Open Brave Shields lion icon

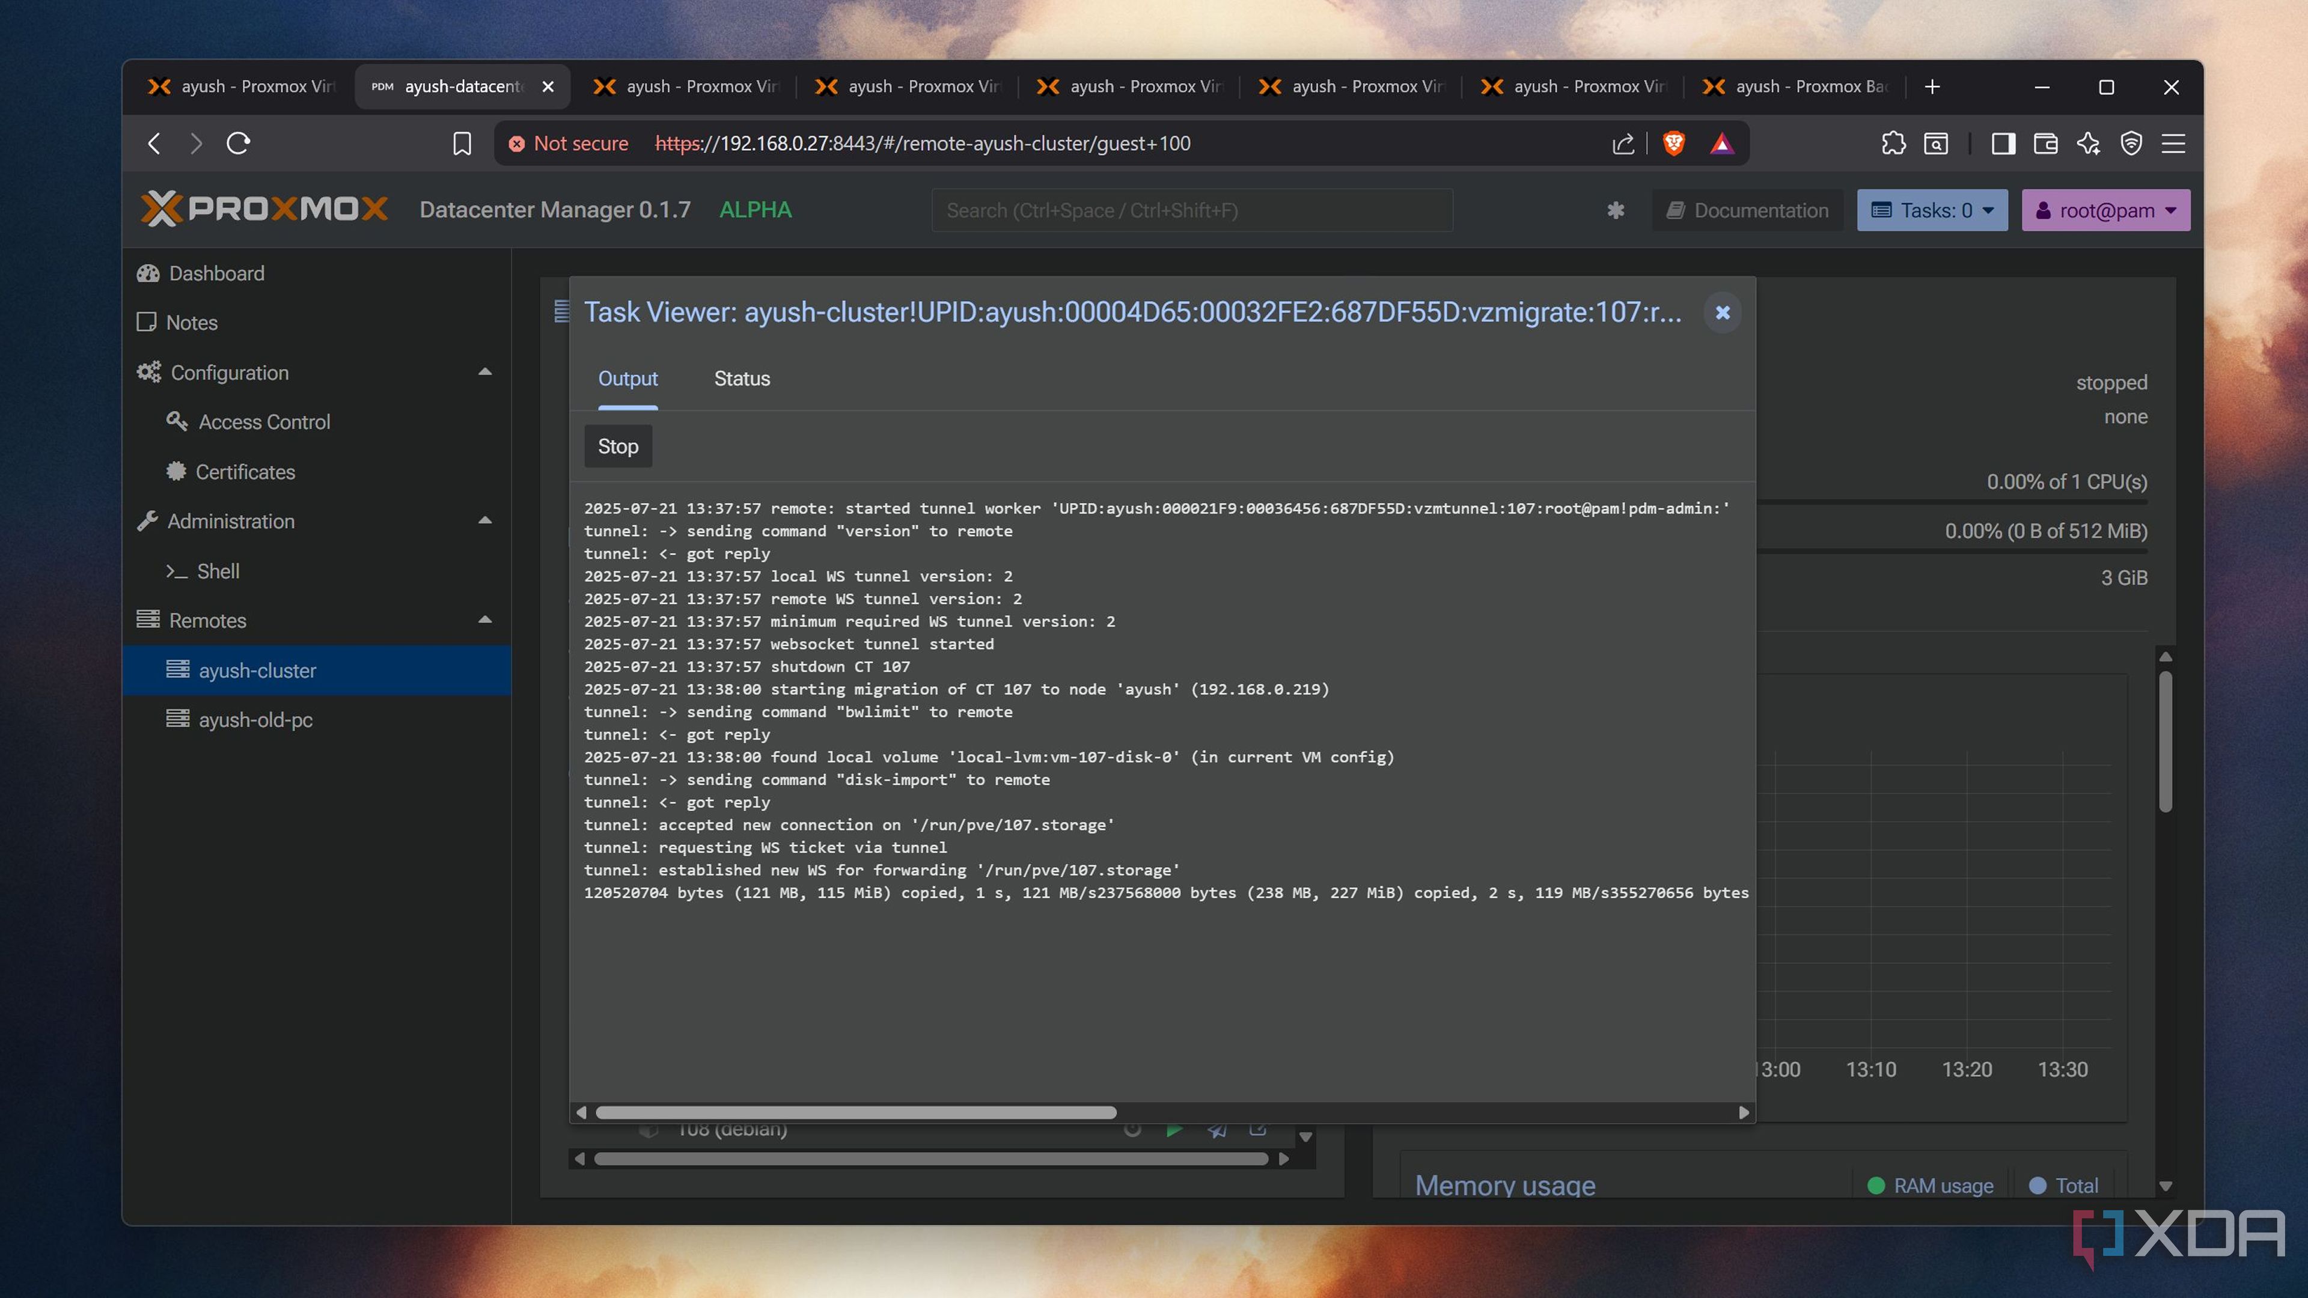pyautogui.click(x=1673, y=144)
